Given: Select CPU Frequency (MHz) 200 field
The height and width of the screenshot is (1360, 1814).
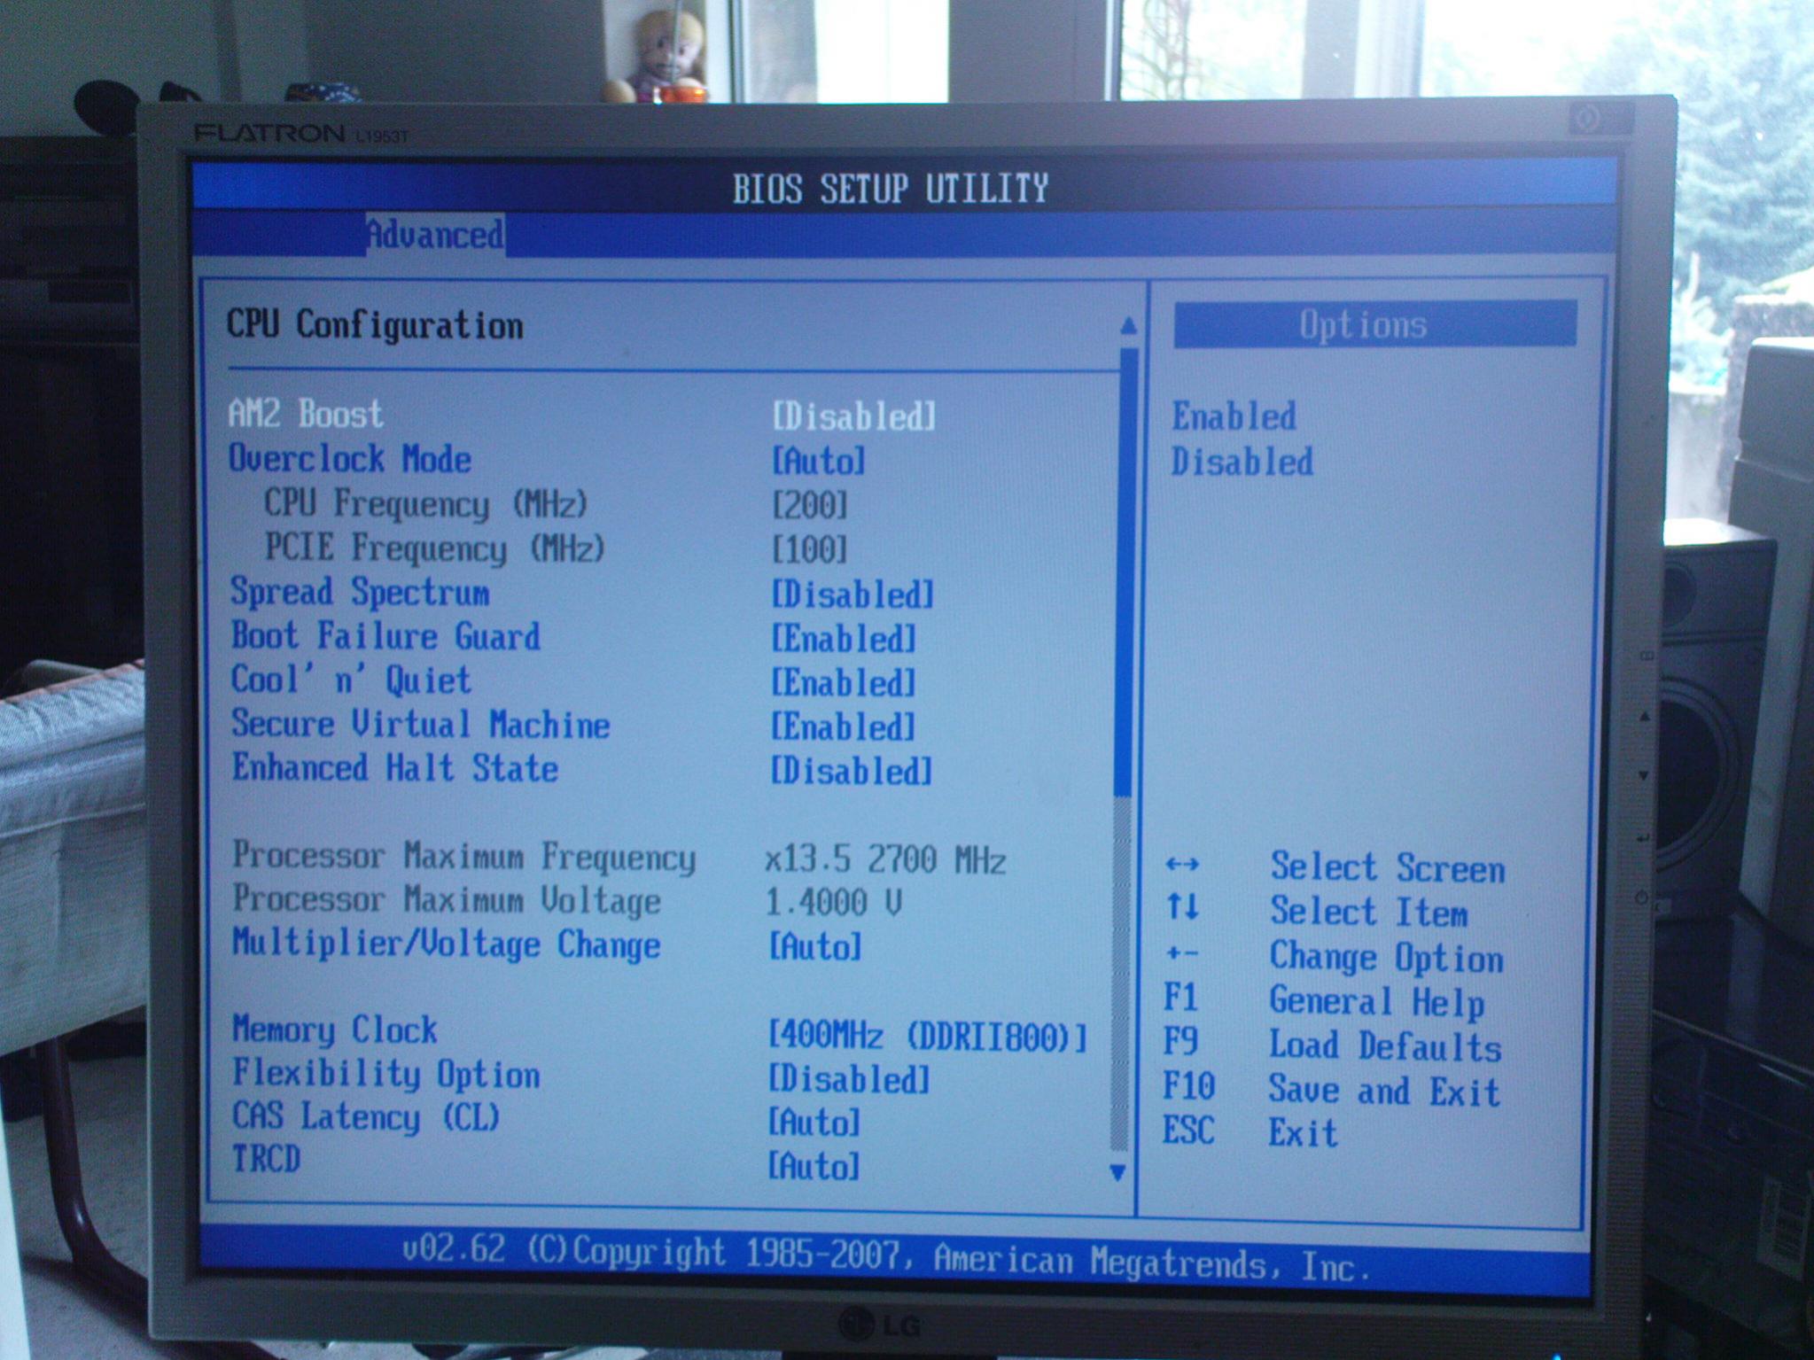Looking at the screenshot, I should click(809, 505).
